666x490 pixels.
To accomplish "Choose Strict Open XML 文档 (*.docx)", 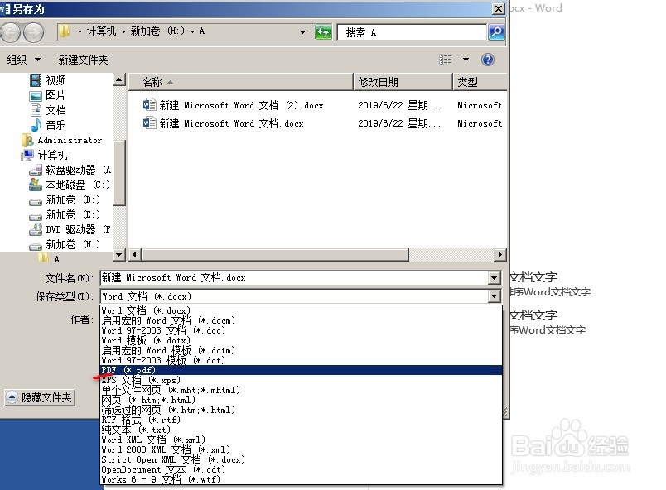I will tap(302, 459).
